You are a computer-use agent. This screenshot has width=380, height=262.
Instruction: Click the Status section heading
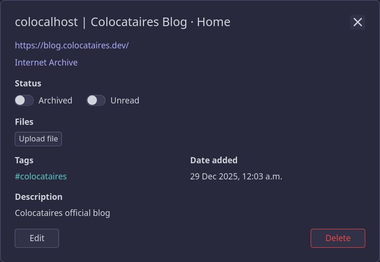[28, 84]
